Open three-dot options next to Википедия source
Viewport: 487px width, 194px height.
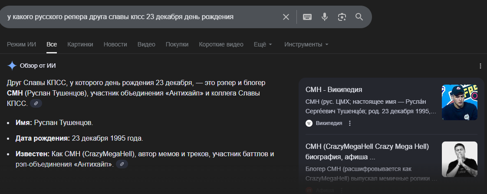tap(350, 123)
